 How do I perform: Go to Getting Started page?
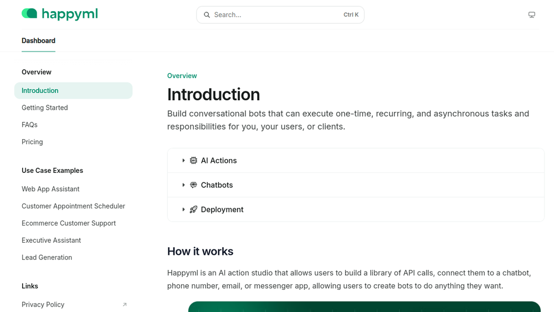44,108
